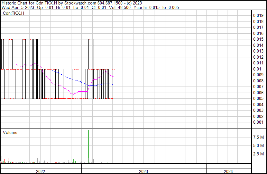Click the 7.5 M volume axis label

pyautogui.click(x=259, y=137)
